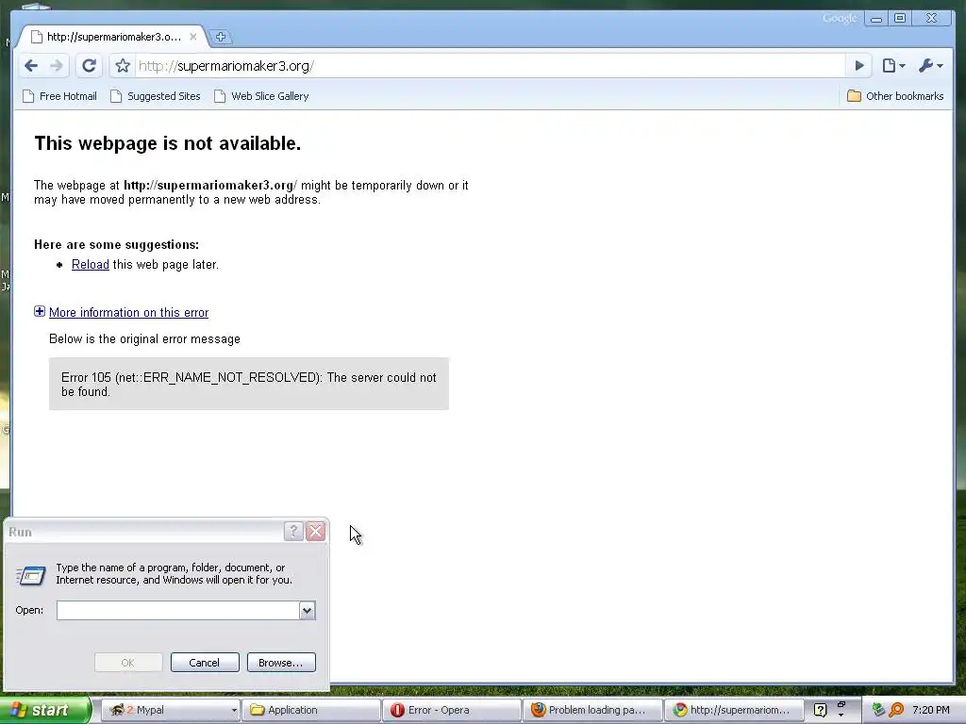This screenshot has height=724, width=966.
Task: Close the supermariomaker3 tab
Action: 192,37
